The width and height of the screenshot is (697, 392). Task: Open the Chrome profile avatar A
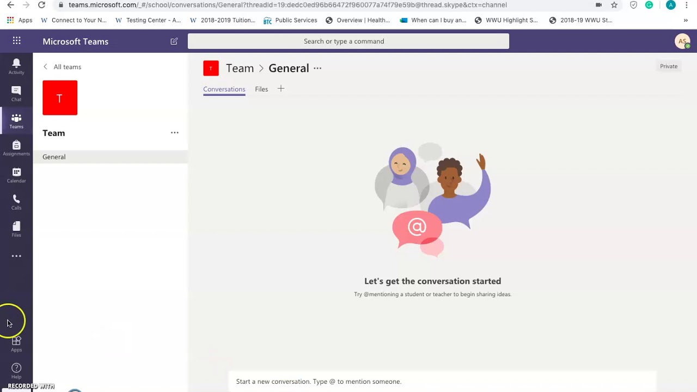(x=671, y=5)
